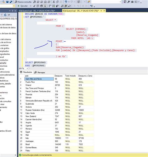Open the 109 % zoom dropdown
This screenshot has height=157, width=148.
point(27,68)
